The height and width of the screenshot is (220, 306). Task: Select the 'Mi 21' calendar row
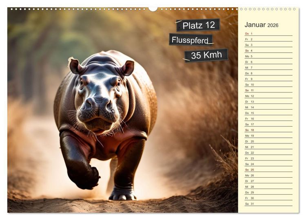click(268, 147)
